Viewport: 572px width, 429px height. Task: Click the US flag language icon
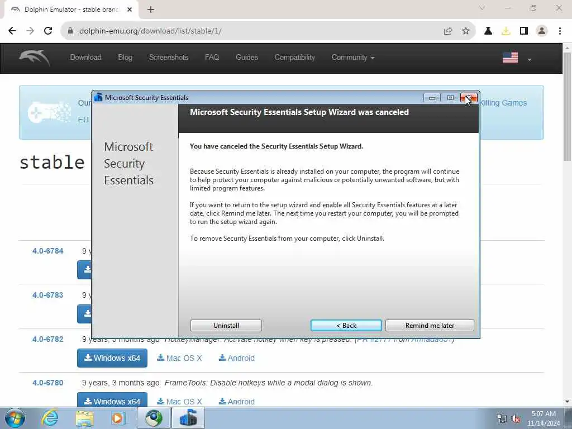coord(510,58)
